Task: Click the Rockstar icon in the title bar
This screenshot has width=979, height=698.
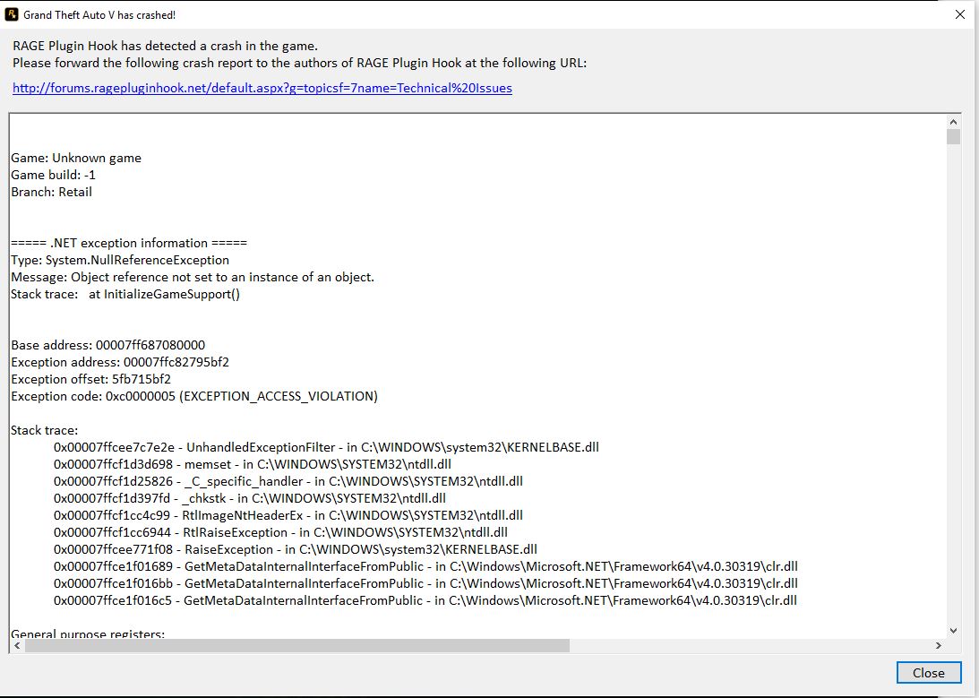Action: [x=12, y=14]
